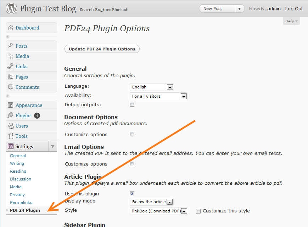Image resolution: width=308 pixels, height=227 pixels.
Task: Click the Log Out link
Action: coord(294,9)
